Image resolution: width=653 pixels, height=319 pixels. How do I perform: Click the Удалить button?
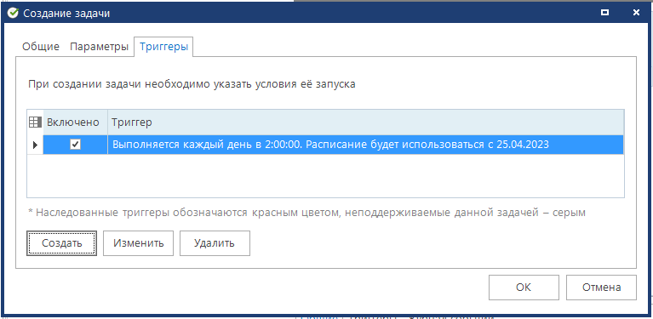[215, 243]
